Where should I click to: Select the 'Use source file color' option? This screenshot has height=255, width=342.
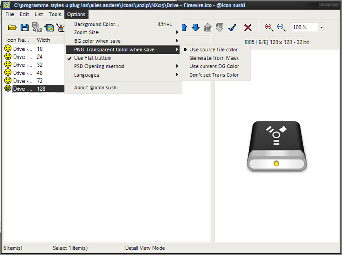(x=213, y=50)
